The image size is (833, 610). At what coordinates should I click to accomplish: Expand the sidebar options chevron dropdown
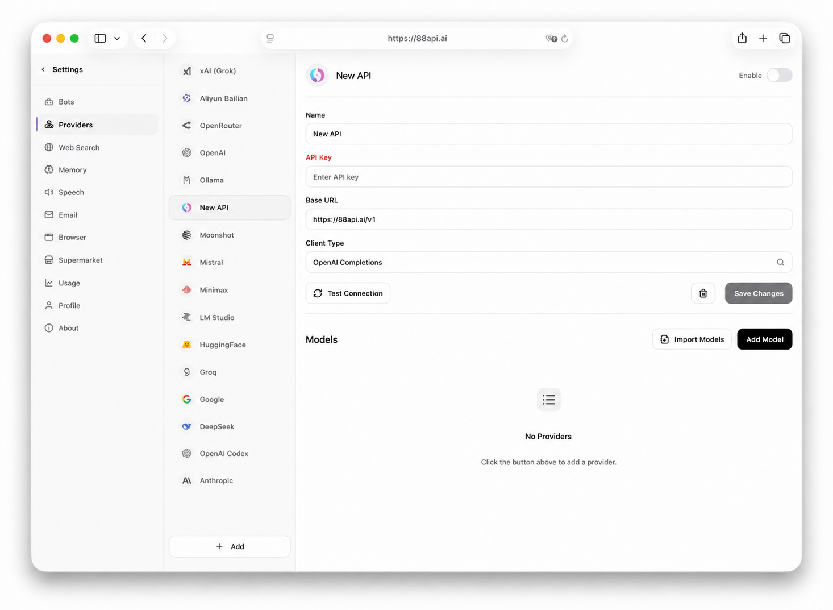tap(117, 38)
